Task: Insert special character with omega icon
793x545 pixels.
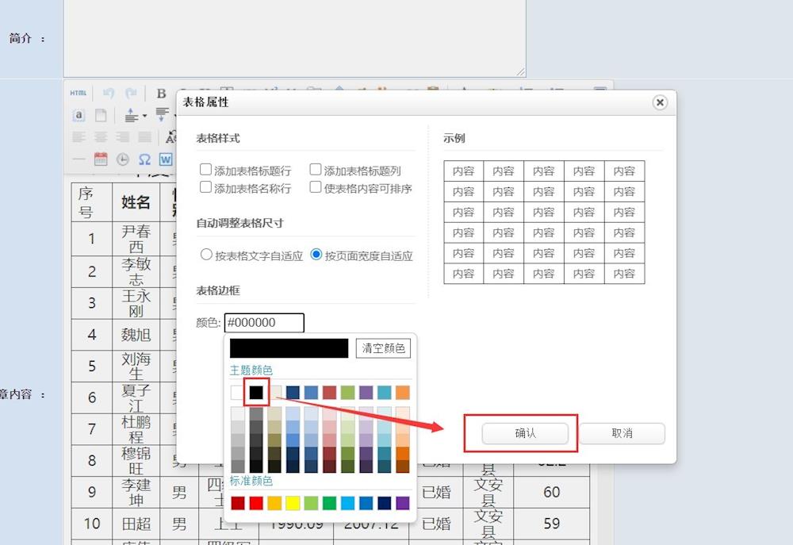Action: click(x=144, y=159)
